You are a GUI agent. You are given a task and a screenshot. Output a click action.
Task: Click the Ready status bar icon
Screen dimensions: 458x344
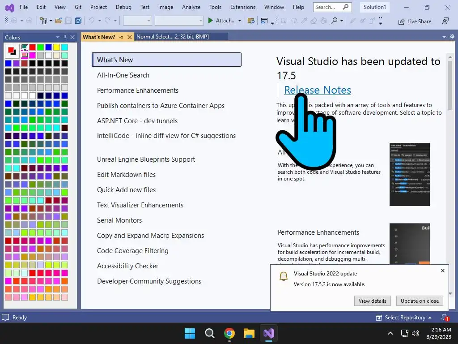pyautogui.click(x=5, y=318)
